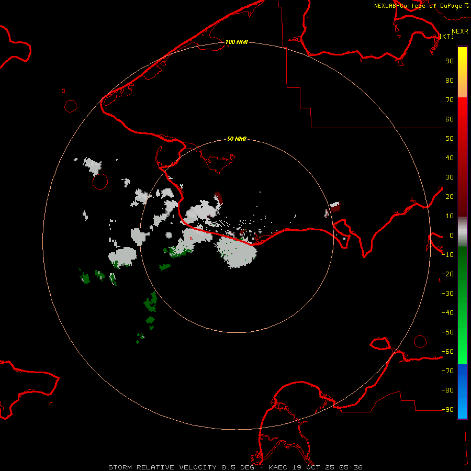
Task: Click the positive 70 scale value
Action: [450, 100]
